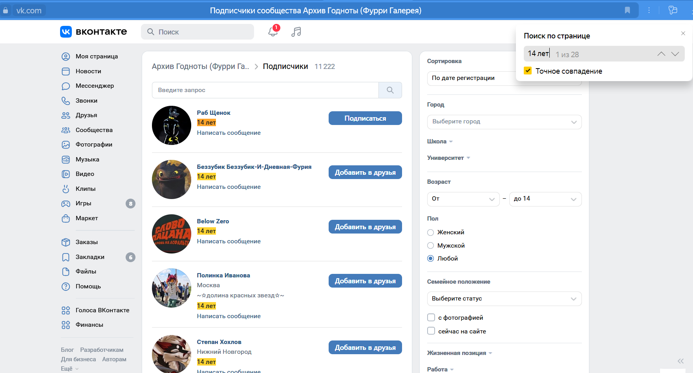
Task: Add Below Zero as friend
Action: 365,227
